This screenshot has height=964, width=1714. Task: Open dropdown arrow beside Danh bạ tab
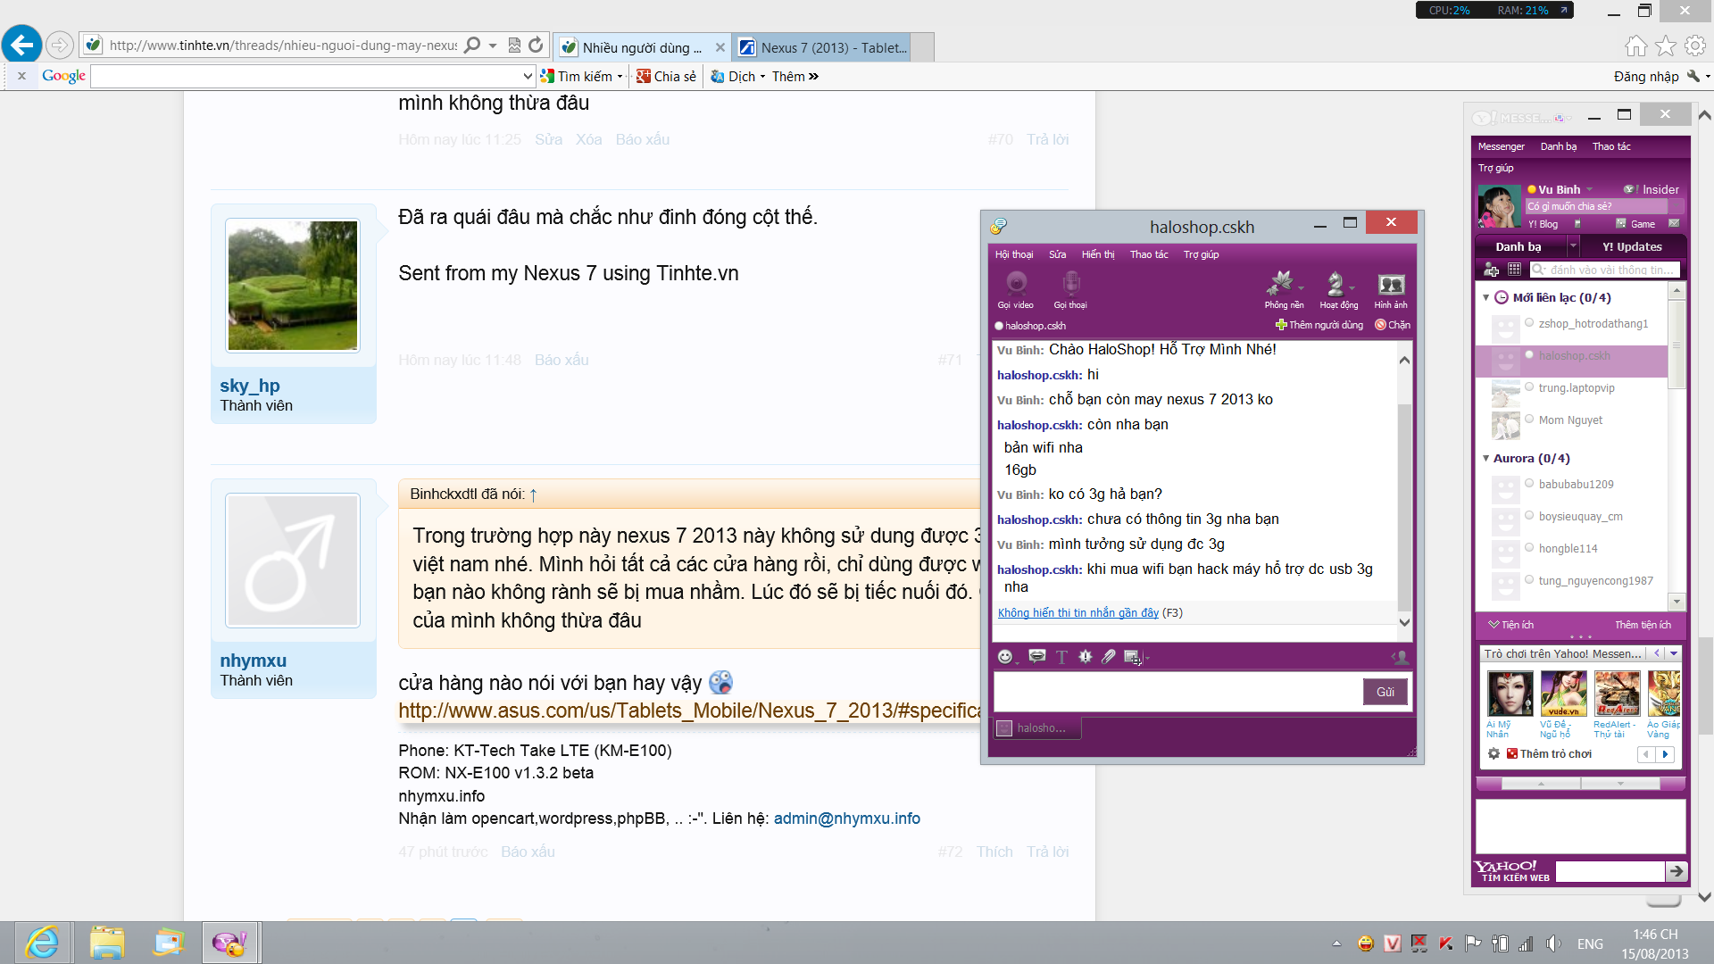pyautogui.click(x=1572, y=246)
